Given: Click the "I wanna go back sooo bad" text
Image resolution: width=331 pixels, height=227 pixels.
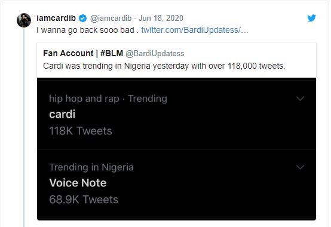Looking at the screenshot, I should click(x=85, y=30).
